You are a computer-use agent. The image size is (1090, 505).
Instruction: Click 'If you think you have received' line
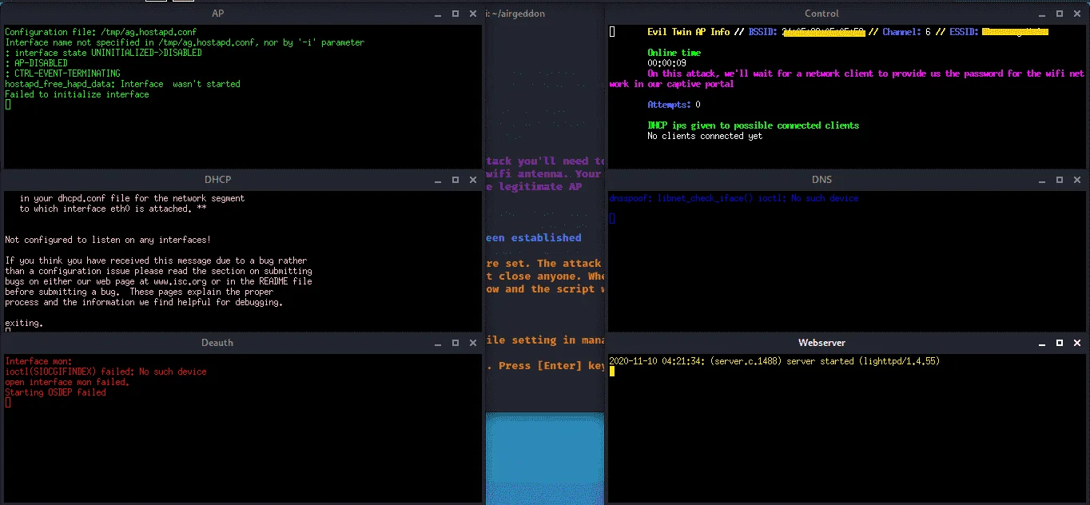click(156, 260)
